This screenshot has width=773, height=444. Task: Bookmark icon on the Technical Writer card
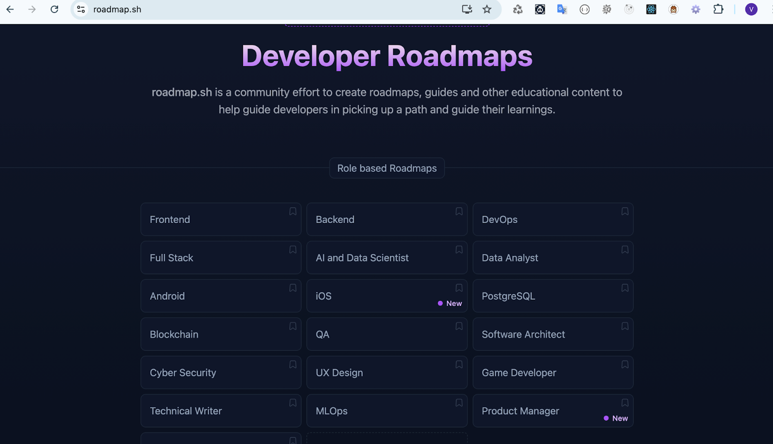click(293, 402)
